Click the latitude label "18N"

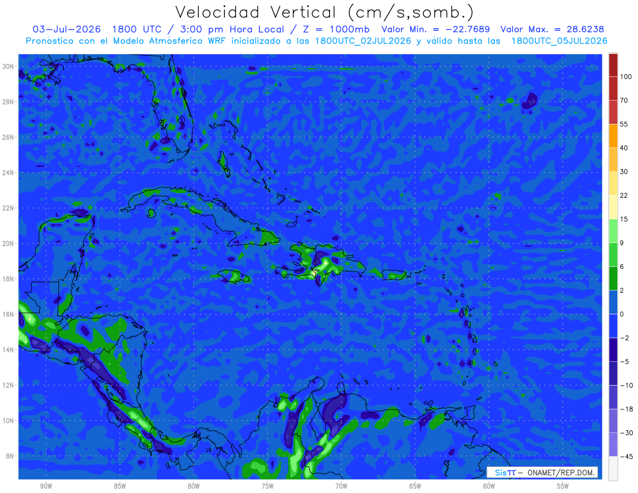[x=9, y=279]
